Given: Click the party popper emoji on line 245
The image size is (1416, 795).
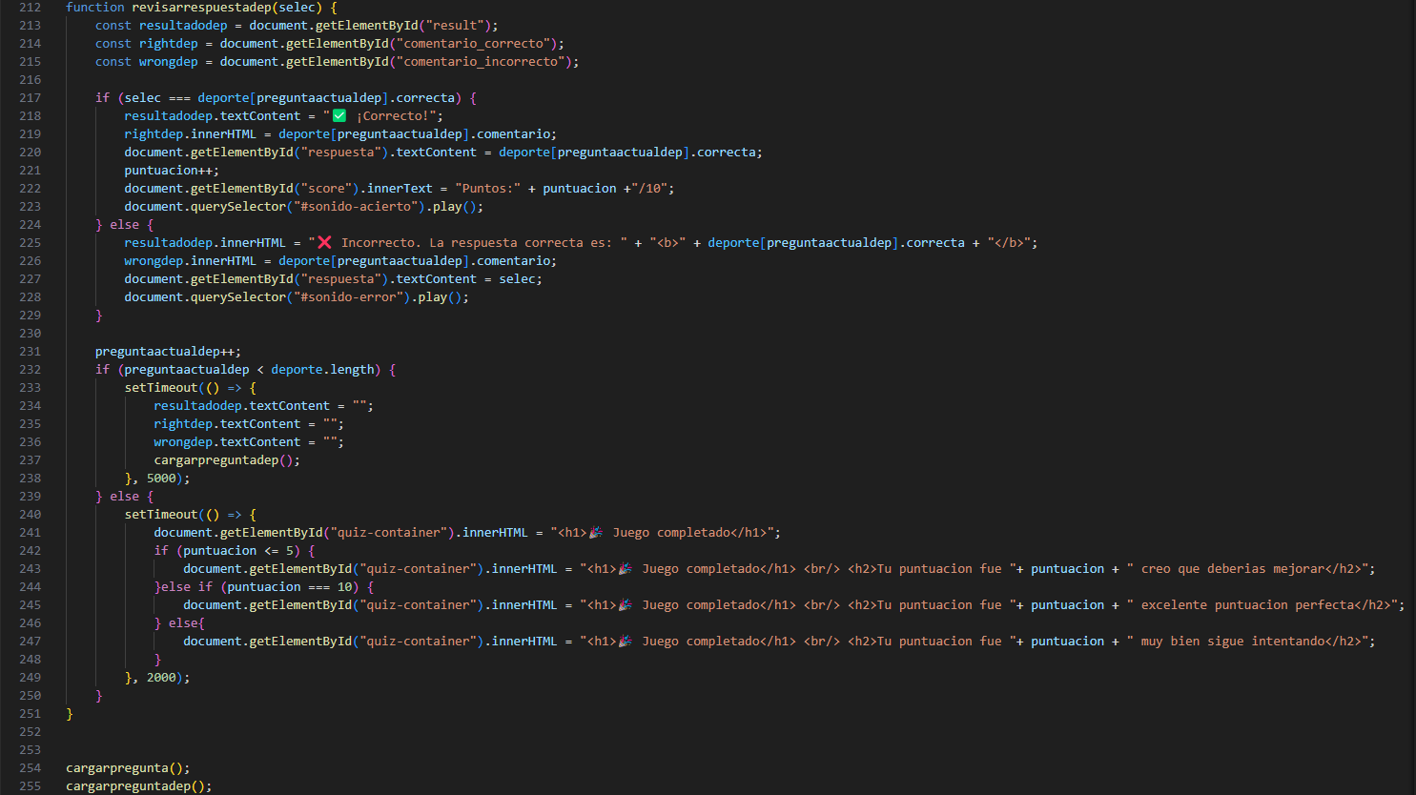Looking at the screenshot, I should point(626,604).
